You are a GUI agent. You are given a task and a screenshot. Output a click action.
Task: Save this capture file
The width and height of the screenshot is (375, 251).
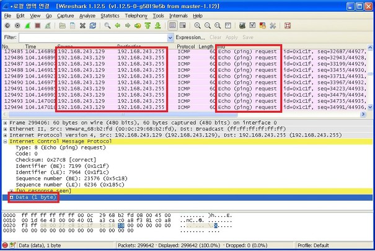(73, 25)
